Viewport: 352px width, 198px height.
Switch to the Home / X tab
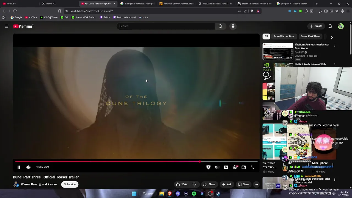59,4
